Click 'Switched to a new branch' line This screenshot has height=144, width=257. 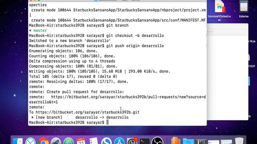70,41
